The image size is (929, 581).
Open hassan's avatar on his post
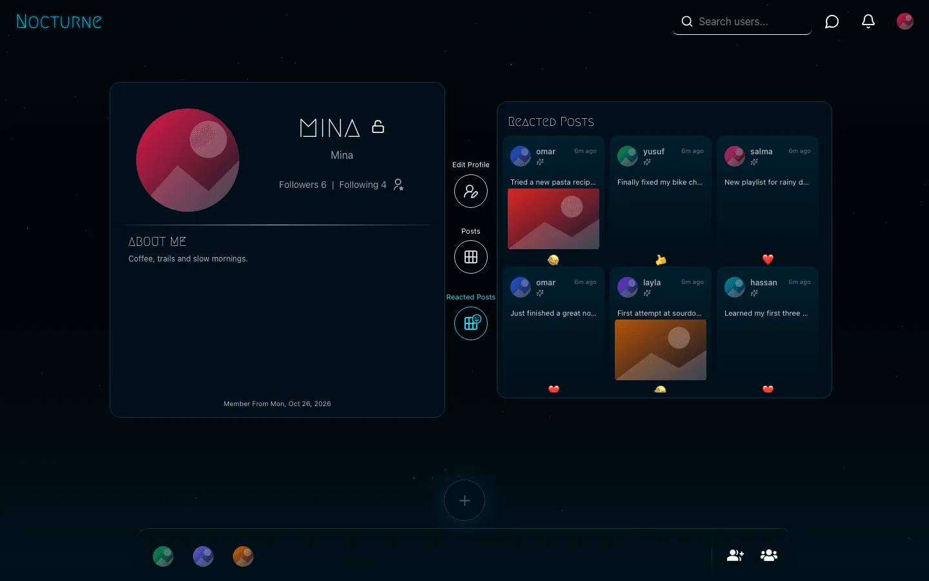(735, 287)
